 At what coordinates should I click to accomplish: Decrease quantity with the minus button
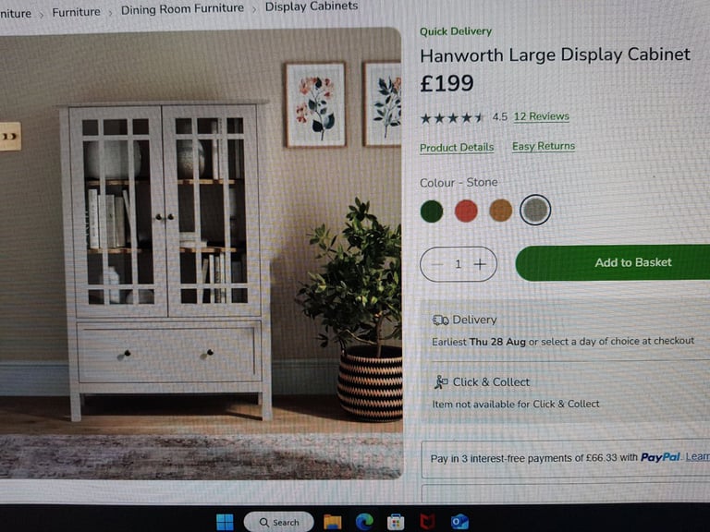436,264
